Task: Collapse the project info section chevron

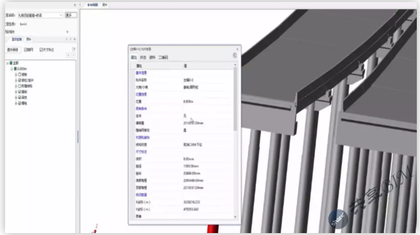Action: tap(67, 32)
